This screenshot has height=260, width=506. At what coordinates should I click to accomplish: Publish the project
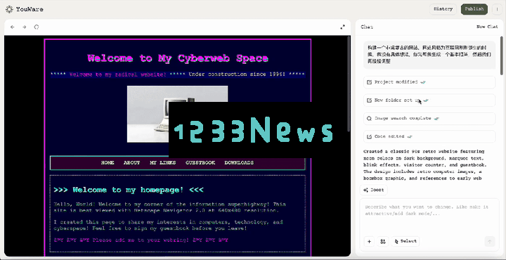[474, 9]
